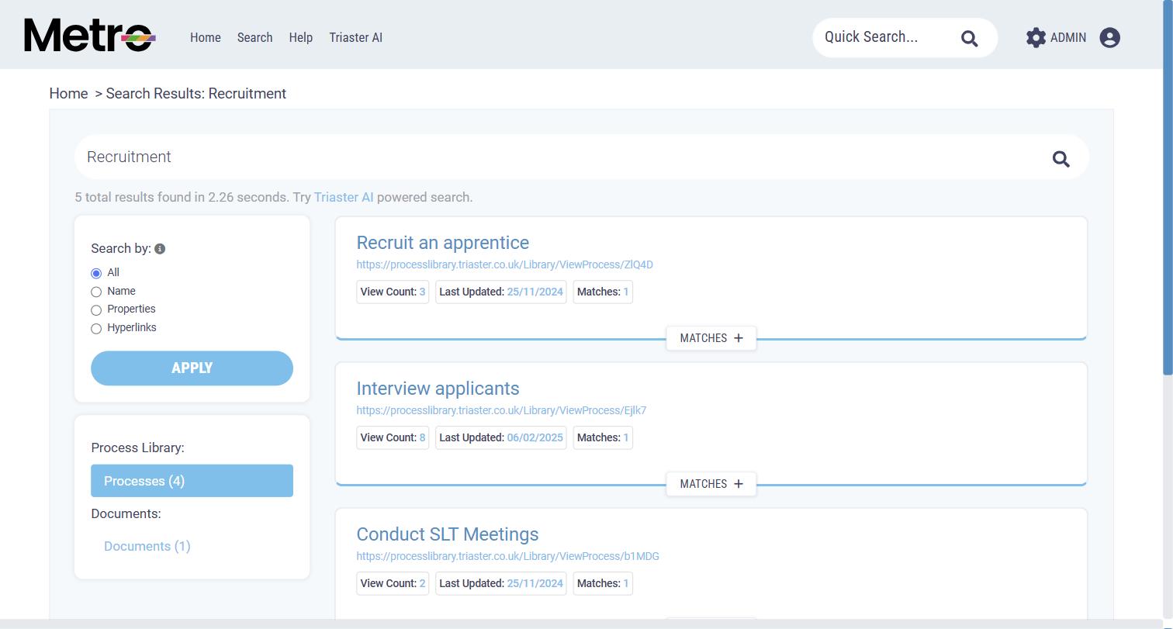Open the user profile icon
The width and height of the screenshot is (1173, 629).
1110,37
